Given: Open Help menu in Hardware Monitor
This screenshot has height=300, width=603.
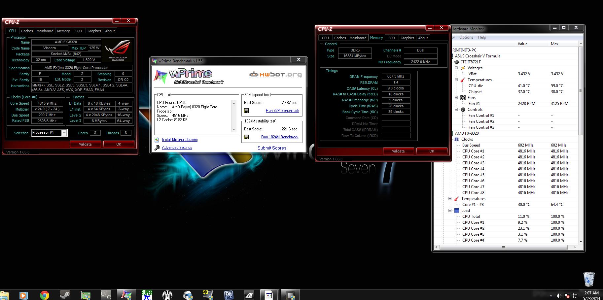Looking at the screenshot, I should 482,37.
